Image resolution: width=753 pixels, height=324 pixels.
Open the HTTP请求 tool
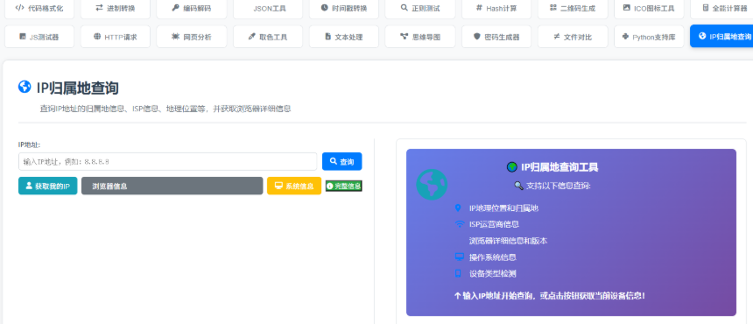[x=116, y=37]
